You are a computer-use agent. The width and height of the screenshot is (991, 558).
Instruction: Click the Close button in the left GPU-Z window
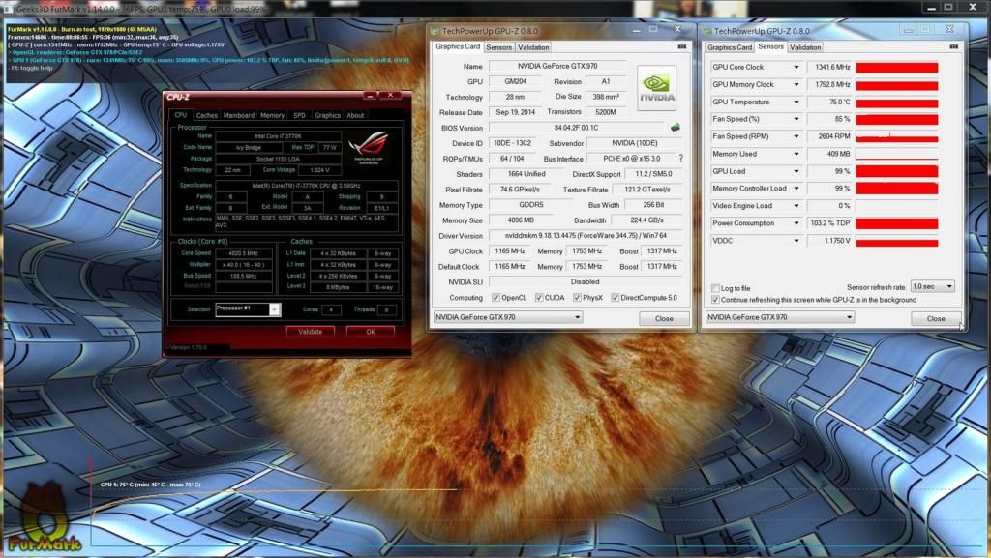pyautogui.click(x=664, y=319)
